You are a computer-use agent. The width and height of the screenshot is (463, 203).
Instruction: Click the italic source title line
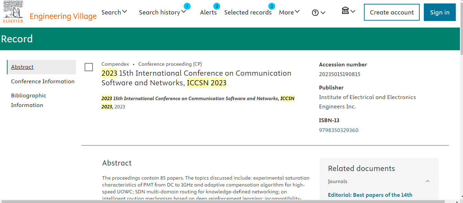[x=198, y=103]
